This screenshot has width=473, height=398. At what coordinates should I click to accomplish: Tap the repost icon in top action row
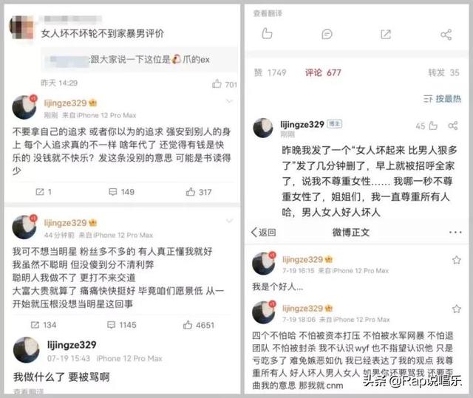pos(386,34)
